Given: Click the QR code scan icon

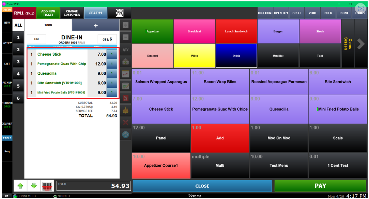Looking at the screenshot, I should (119, 13).
